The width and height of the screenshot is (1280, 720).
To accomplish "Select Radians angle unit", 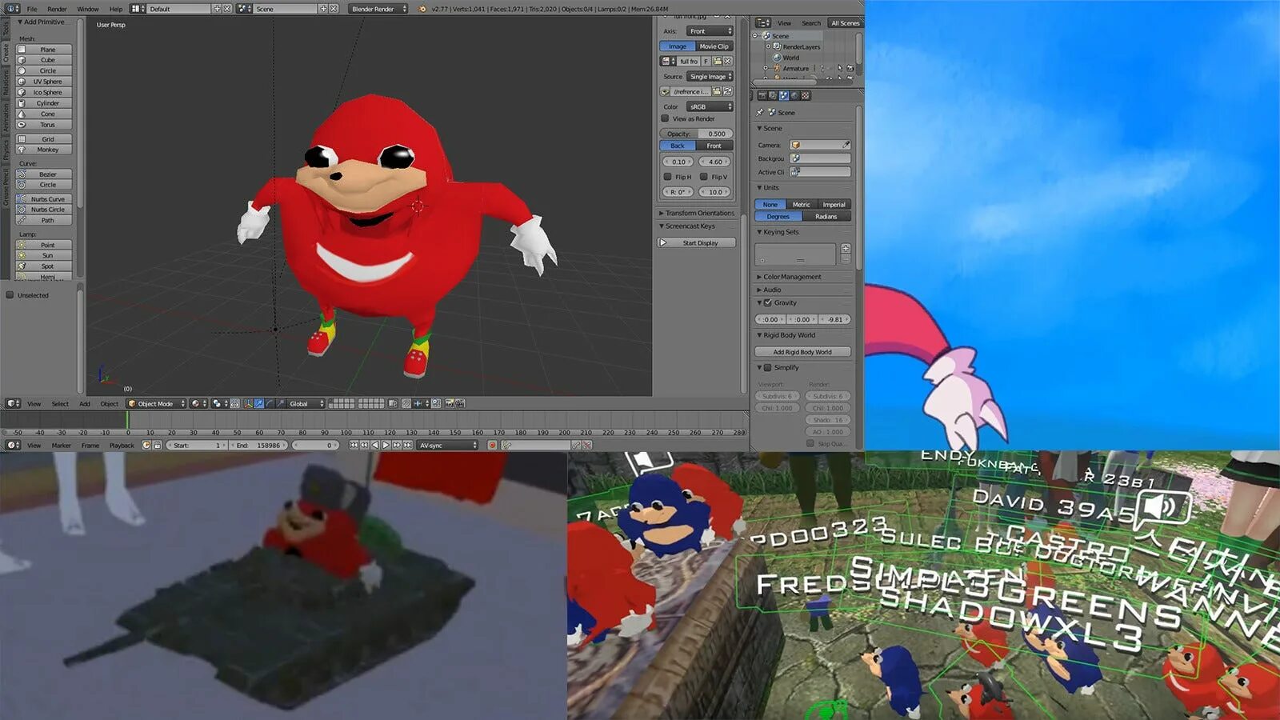I will [x=826, y=217].
